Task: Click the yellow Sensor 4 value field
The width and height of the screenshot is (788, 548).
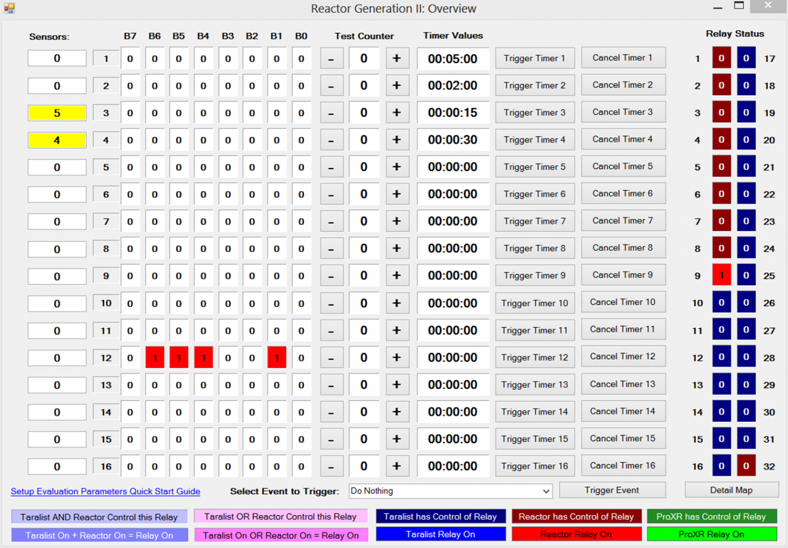Action: 57,141
